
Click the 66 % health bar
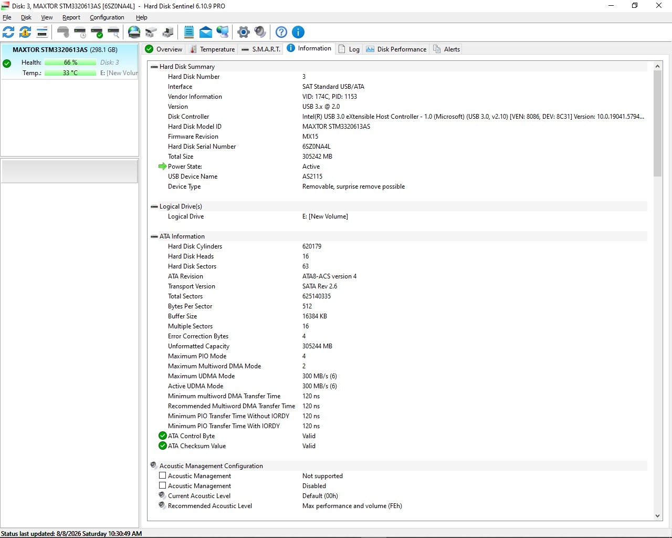click(x=70, y=63)
